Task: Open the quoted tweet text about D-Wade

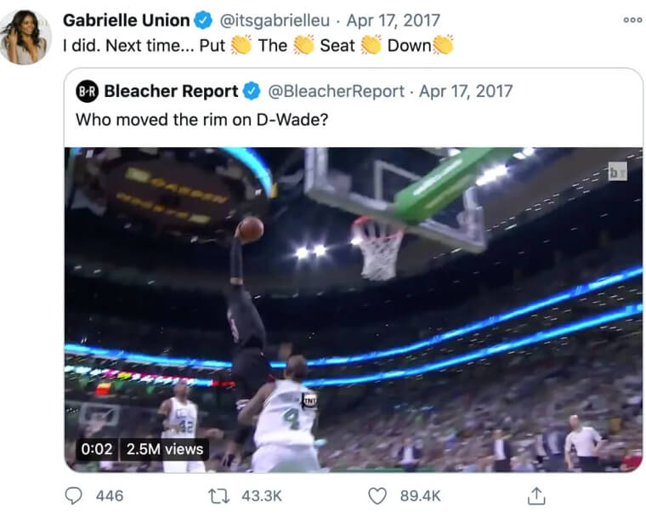Action: coord(201,120)
